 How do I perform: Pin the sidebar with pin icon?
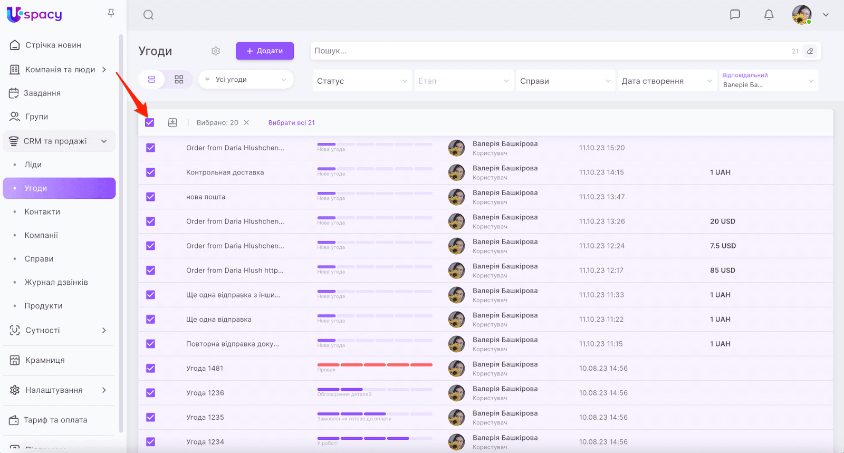click(x=111, y=13)
